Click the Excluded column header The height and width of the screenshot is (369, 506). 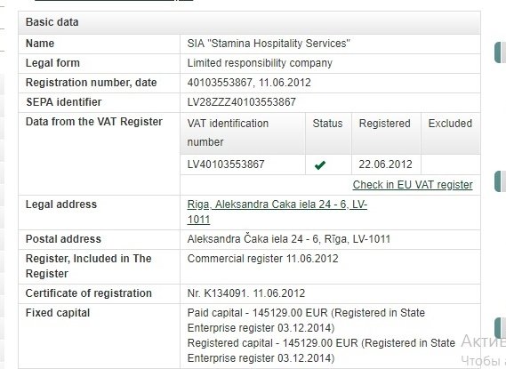[x=451, y=132]
